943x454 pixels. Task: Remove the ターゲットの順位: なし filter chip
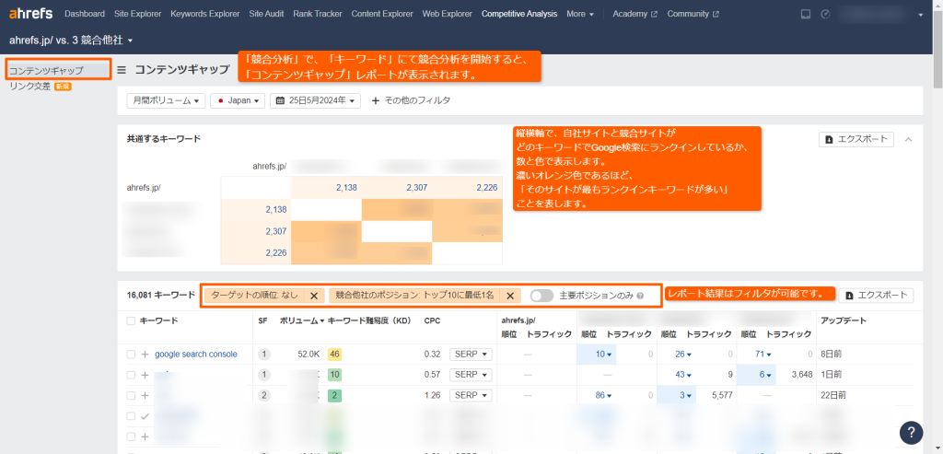click(x=313, y=296)
